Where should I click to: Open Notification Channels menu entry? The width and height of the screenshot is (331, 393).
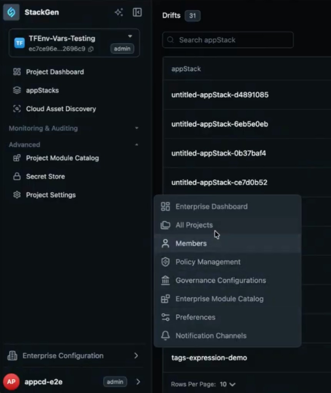[x=228, y=335]
